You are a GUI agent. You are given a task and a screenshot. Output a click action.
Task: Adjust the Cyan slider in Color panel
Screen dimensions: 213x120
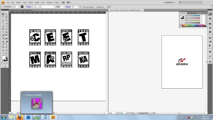[x=193, y=16]
